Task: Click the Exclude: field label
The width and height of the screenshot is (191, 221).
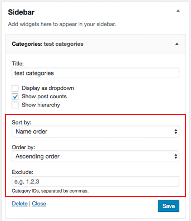Action: (22, 172)
